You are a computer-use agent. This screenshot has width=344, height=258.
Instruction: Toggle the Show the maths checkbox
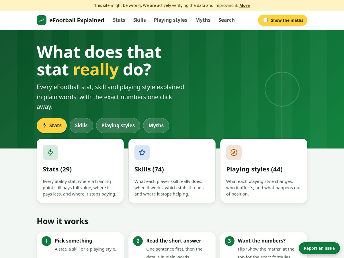point(265,20)
